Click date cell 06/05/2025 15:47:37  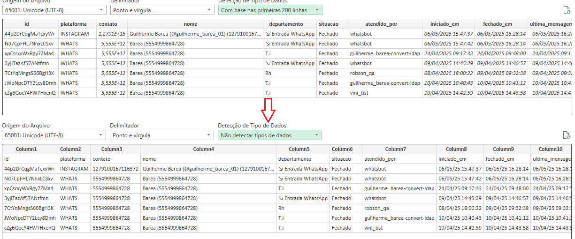click(x=448, y=34)
